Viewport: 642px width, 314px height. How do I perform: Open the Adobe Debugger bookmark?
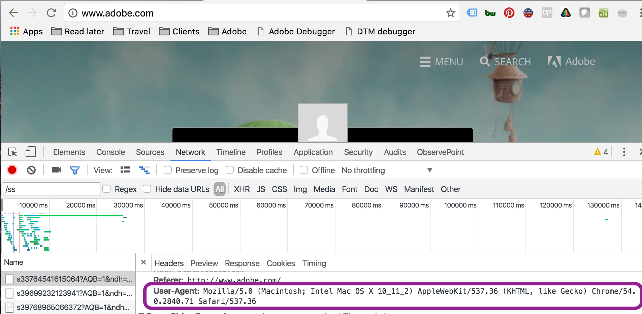tap(296, 31)
